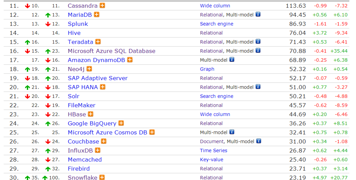356x180 pixels.
Task: Open the HBase database link
Action: 77,115
